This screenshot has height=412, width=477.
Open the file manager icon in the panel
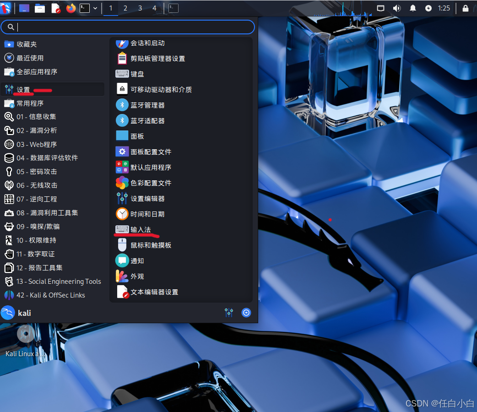(40, 8)
